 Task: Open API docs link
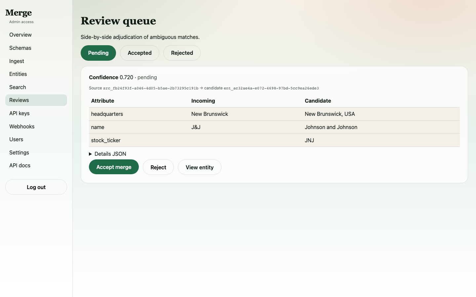coord(36,165)
